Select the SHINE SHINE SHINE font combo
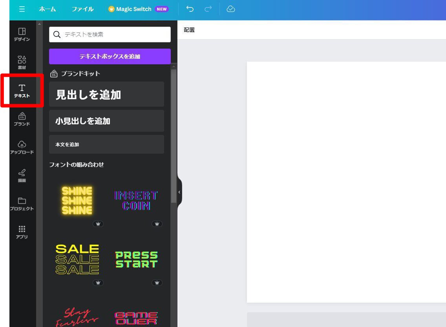Screen dimensions: 446x327 tap(77, 200)
